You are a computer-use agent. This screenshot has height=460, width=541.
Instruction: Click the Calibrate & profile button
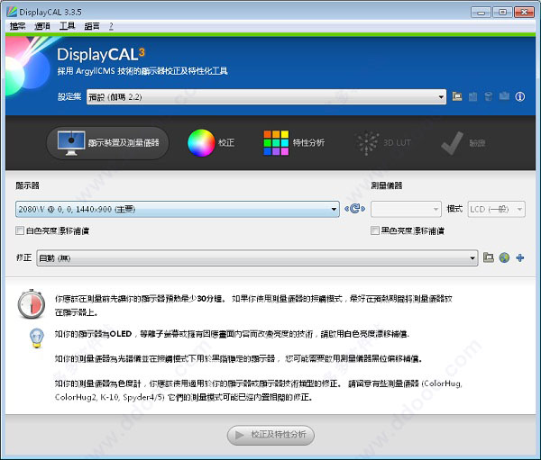point(270,435)
